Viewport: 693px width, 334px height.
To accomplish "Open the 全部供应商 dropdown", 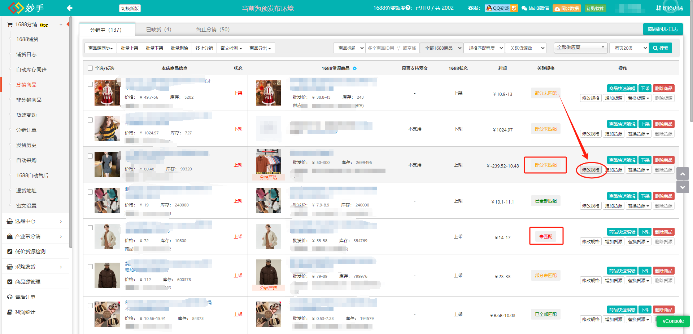I will pyautogui.click(x=581, y=48).
